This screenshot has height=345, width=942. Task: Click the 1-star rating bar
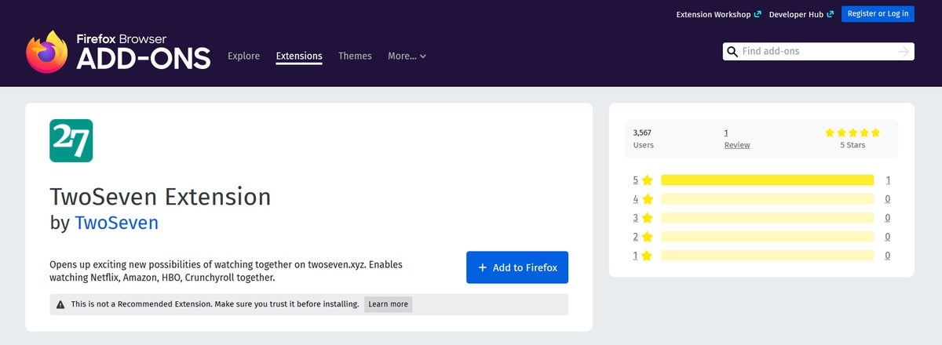tap(767, 255)
